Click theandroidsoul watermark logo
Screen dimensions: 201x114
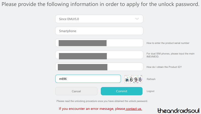(178, 110)
